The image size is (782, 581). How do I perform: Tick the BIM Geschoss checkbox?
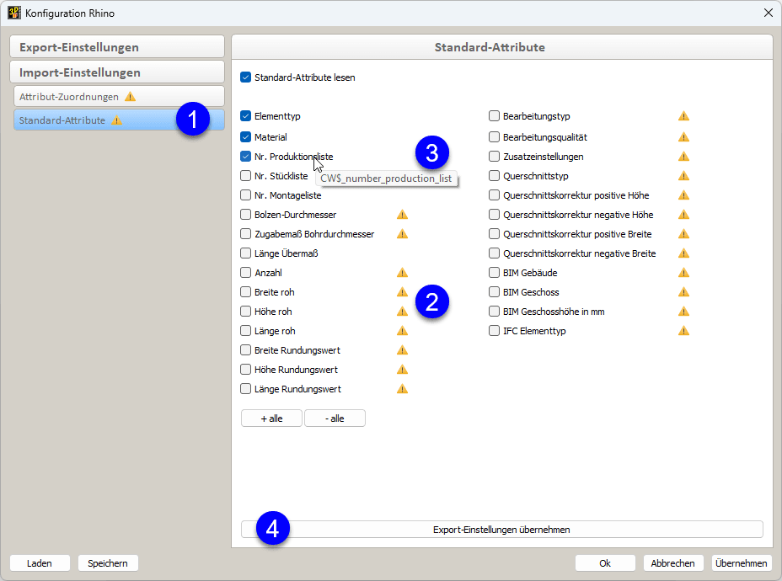495,292
